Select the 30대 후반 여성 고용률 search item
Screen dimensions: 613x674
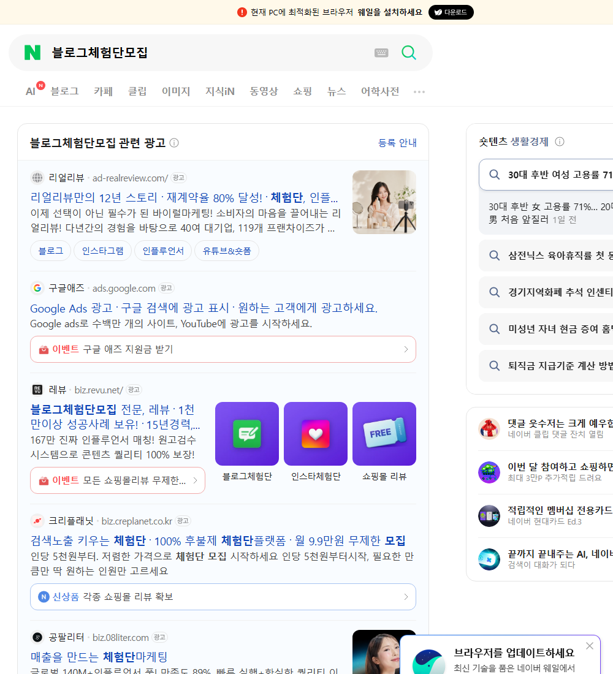[x=546, y=175]
